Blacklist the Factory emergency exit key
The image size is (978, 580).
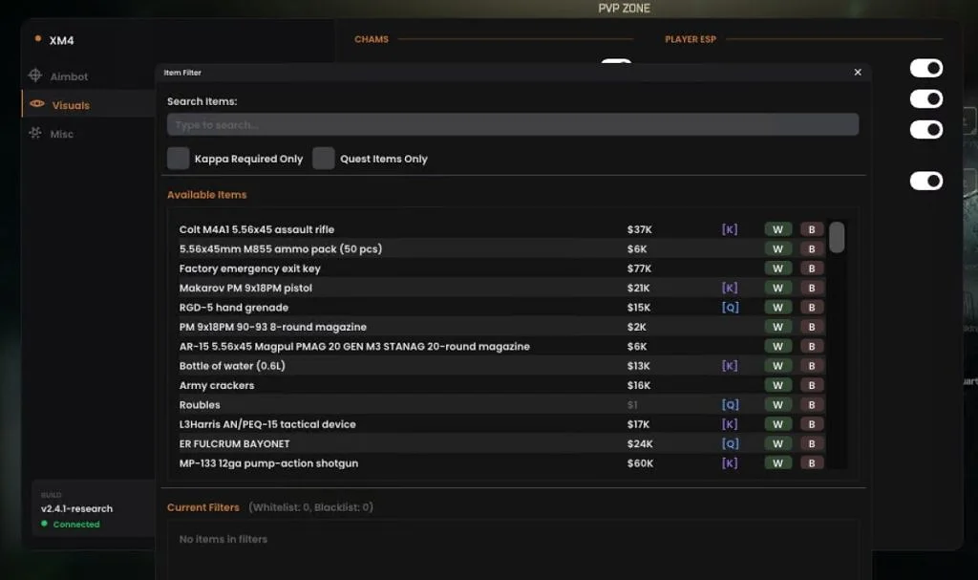812,269
